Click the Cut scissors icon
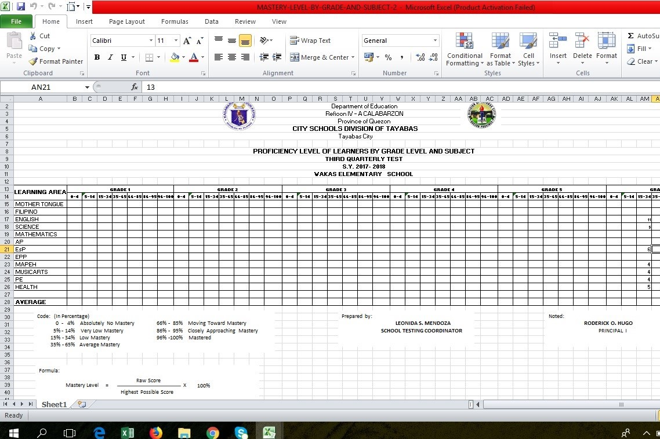The height and width of the screenshot is (439, 660). coord(33,36)
